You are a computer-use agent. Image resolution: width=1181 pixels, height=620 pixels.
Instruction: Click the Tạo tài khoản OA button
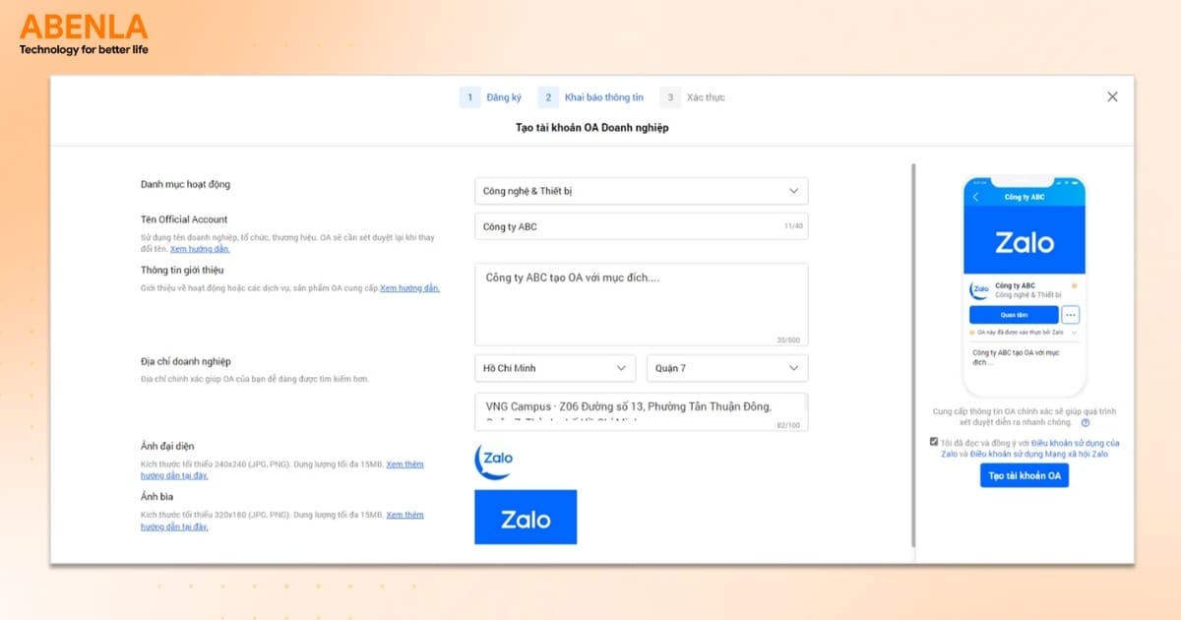coord(1025,475)
